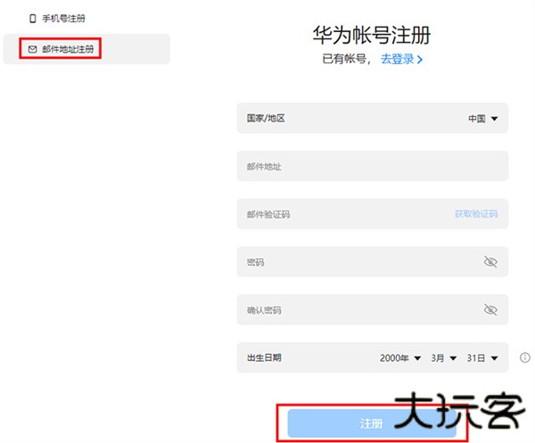Expand the 31日 day dropdown
The width and height of the screenshot is (535, 443).
(x=481, y=357)
